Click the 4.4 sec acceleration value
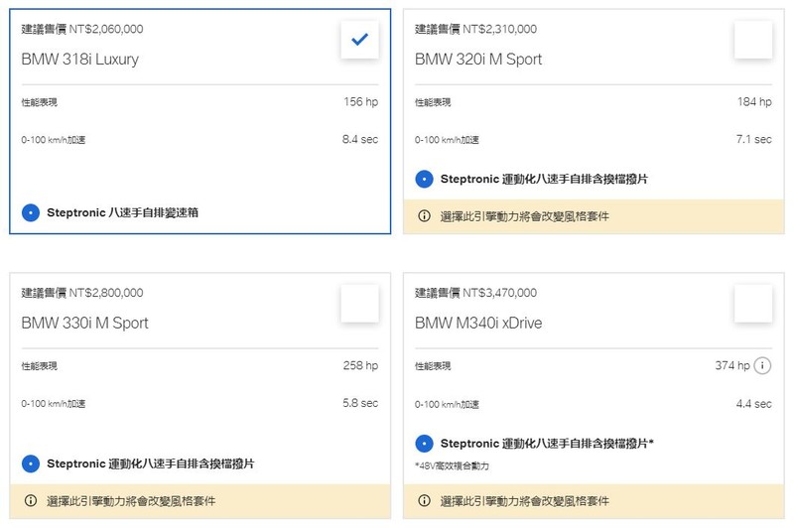This screenshot has width=794, height=529. tap(753, 404)
